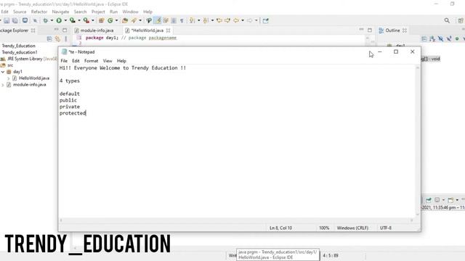This screenshot has width=465, height=261.
Task: Collapse All icon in Package Explorer
Action: coord(49,38)
